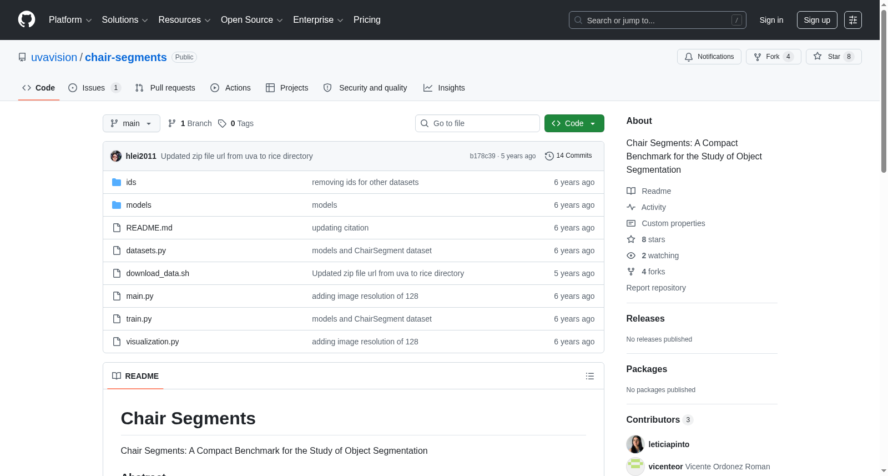
Task: Expand the Open Source menu
Action: [252, 20]
